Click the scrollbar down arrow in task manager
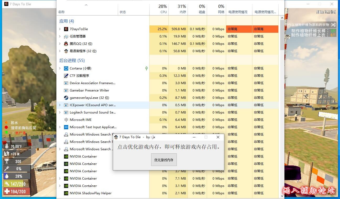Screen dimensions: 340x199 click(282, 196)
